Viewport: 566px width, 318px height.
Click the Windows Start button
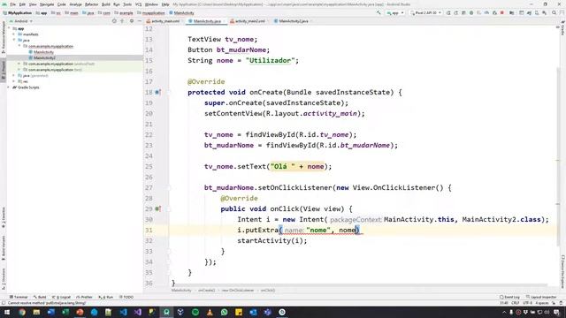7,312
